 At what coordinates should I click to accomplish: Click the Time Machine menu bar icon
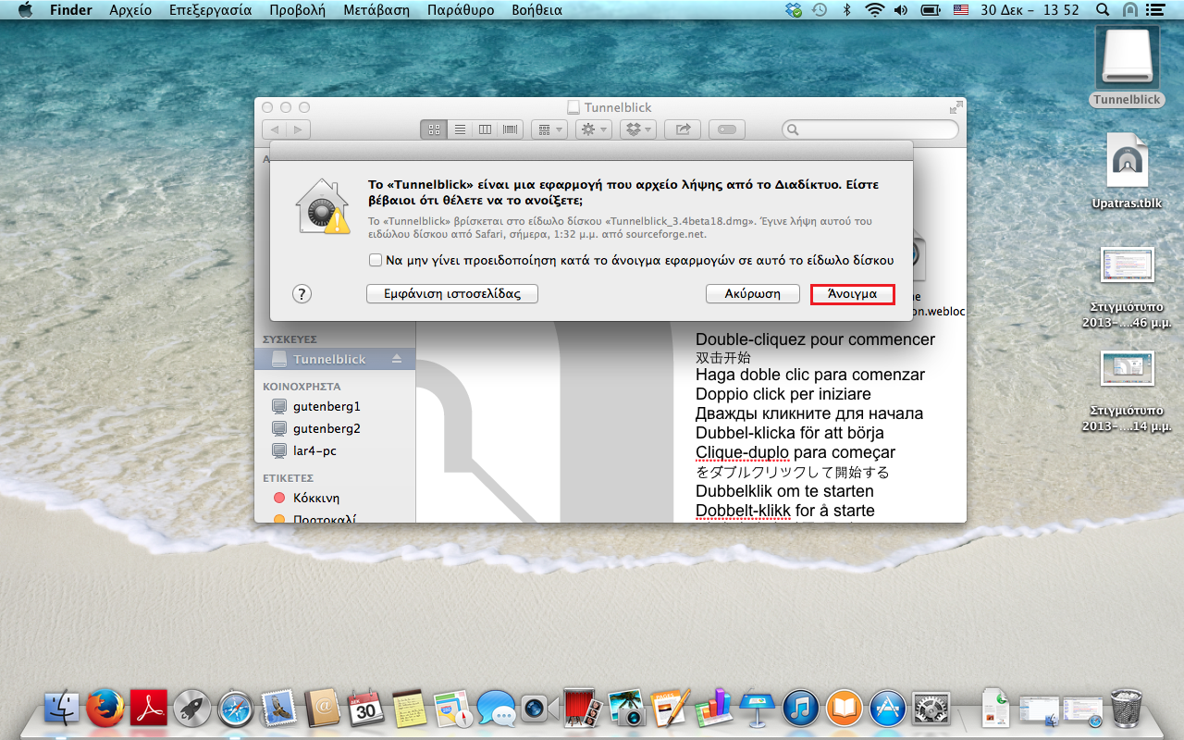click(820, 10)
